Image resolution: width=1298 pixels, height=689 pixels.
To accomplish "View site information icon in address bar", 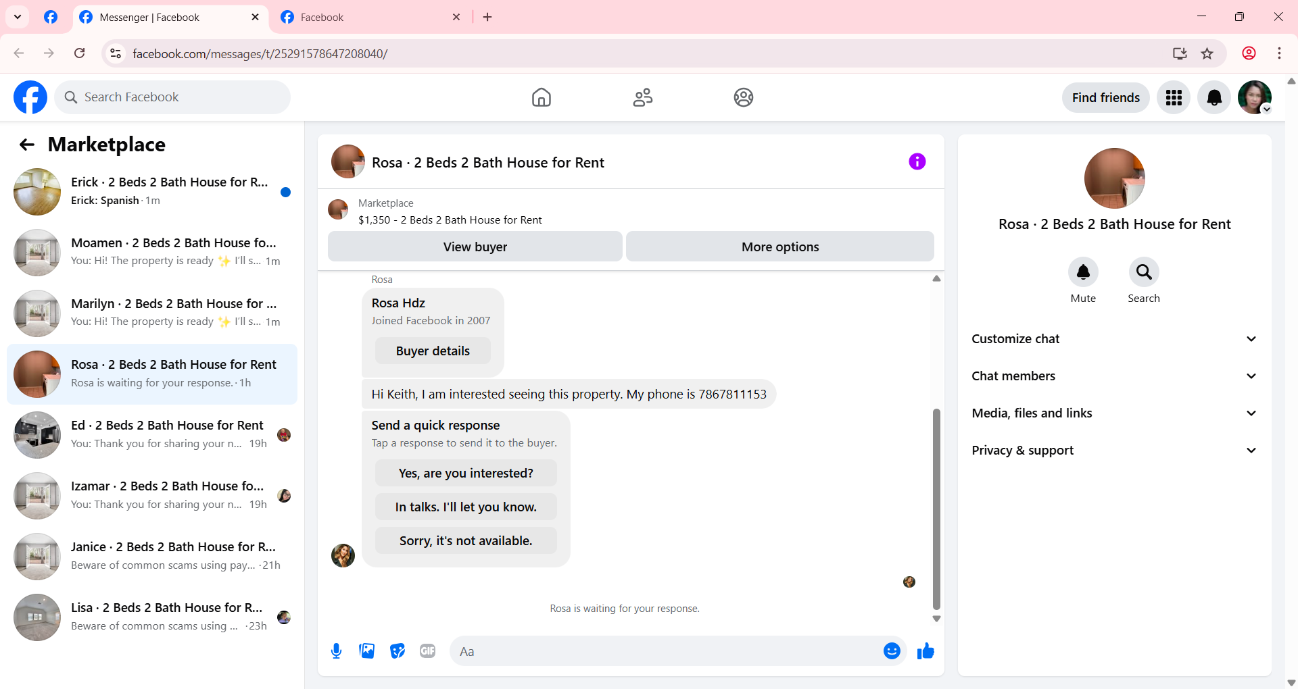I will coord(116,53).
